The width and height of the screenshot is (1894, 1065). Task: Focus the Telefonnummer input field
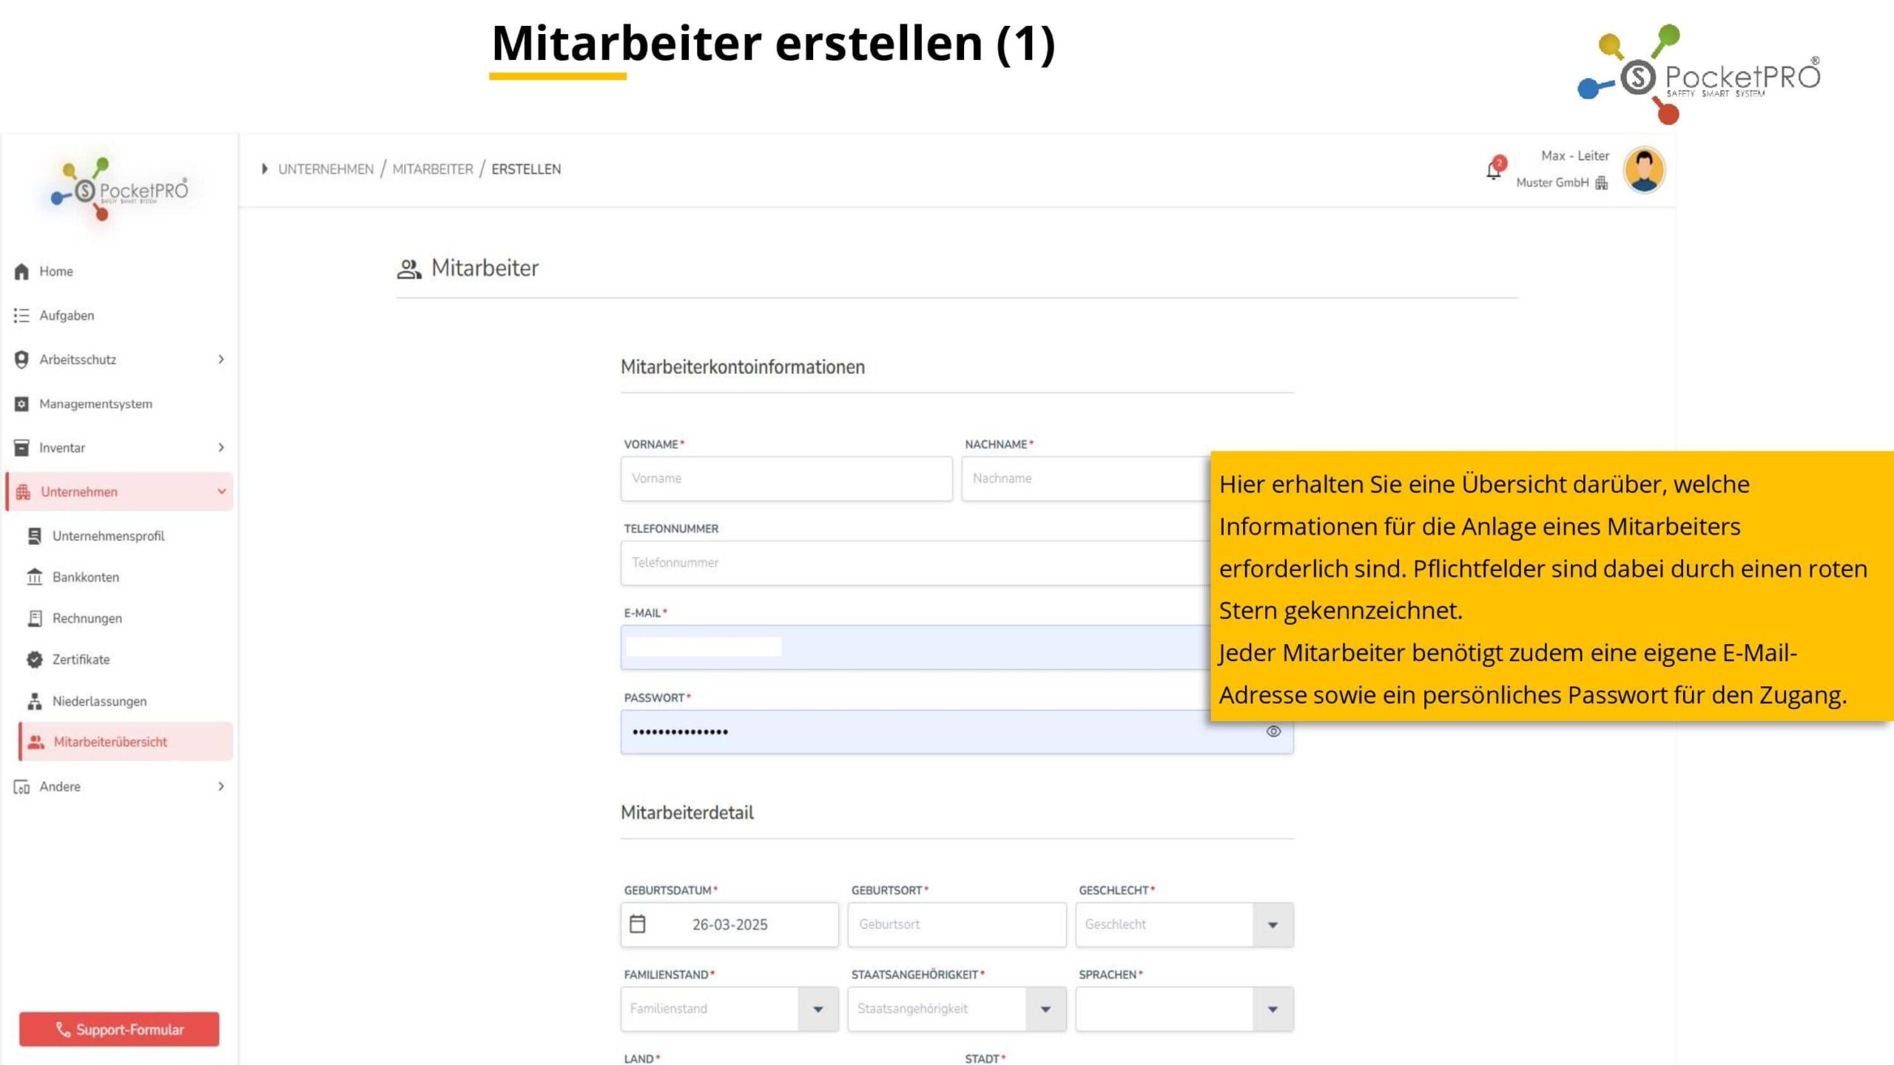click(x=916, y=563)
